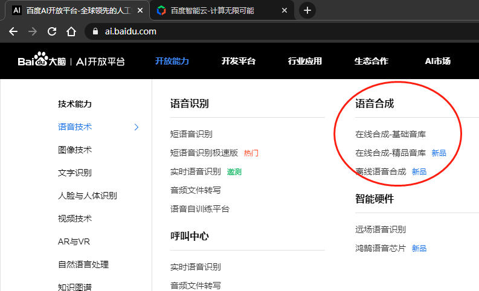Open 音频文件转写 under 呼叫中心

tap(196, 286)
